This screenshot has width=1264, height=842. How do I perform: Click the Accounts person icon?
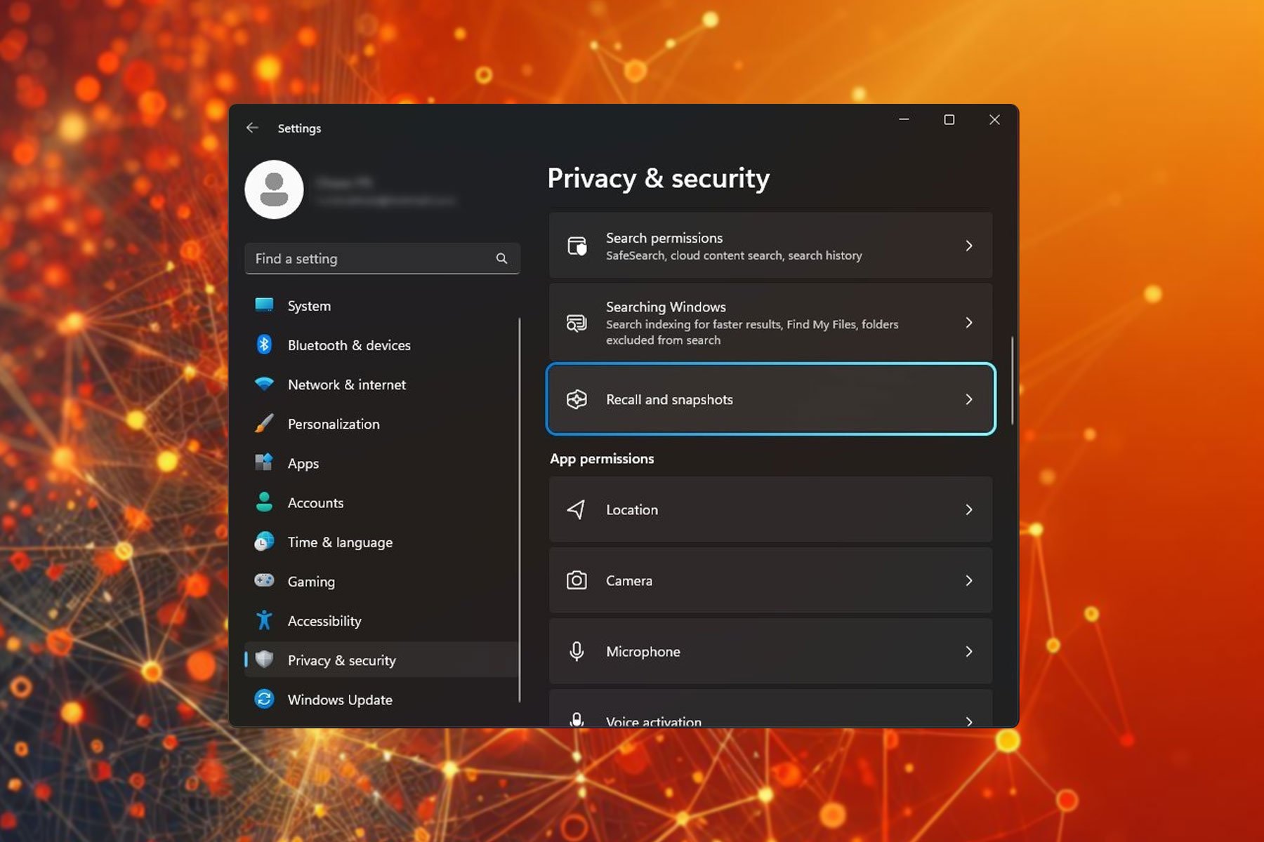click(264, 502)
